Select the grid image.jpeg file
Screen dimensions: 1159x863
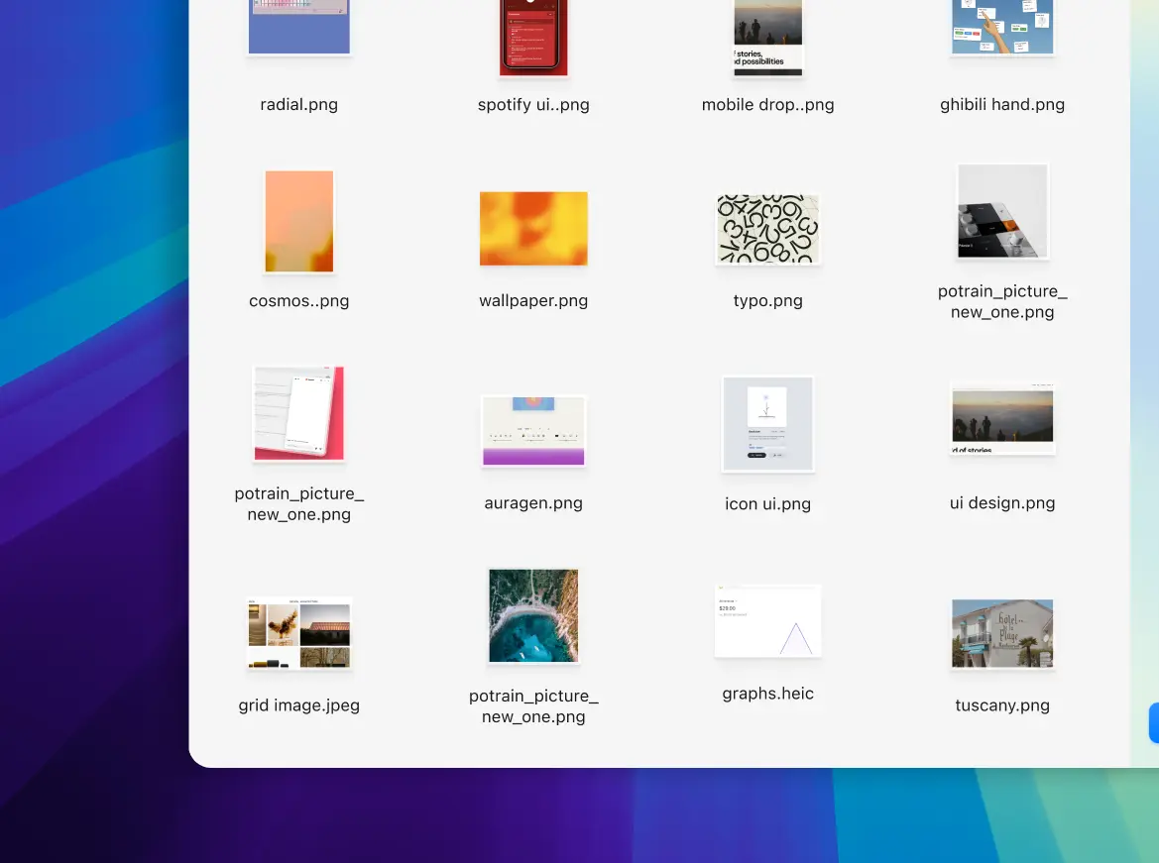pyautogui.click(x=298, y=634)
